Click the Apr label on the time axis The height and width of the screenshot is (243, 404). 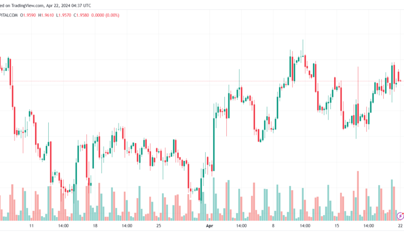tap(209, 226)
